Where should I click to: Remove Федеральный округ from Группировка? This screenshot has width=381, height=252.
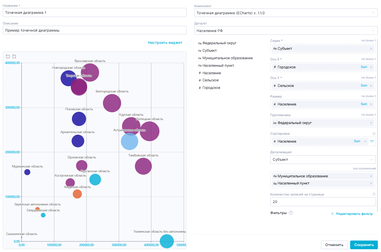(371, 123)
